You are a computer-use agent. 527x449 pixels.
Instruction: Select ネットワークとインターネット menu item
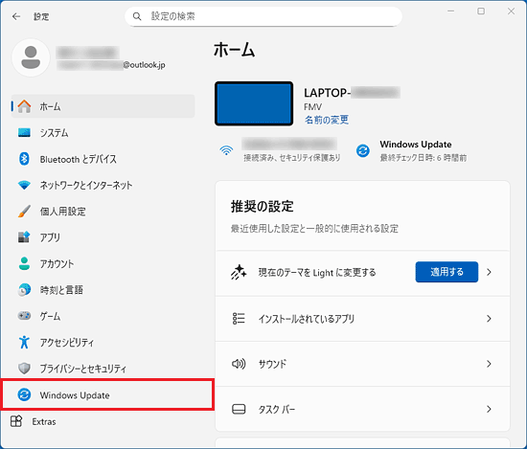point(86,185)
